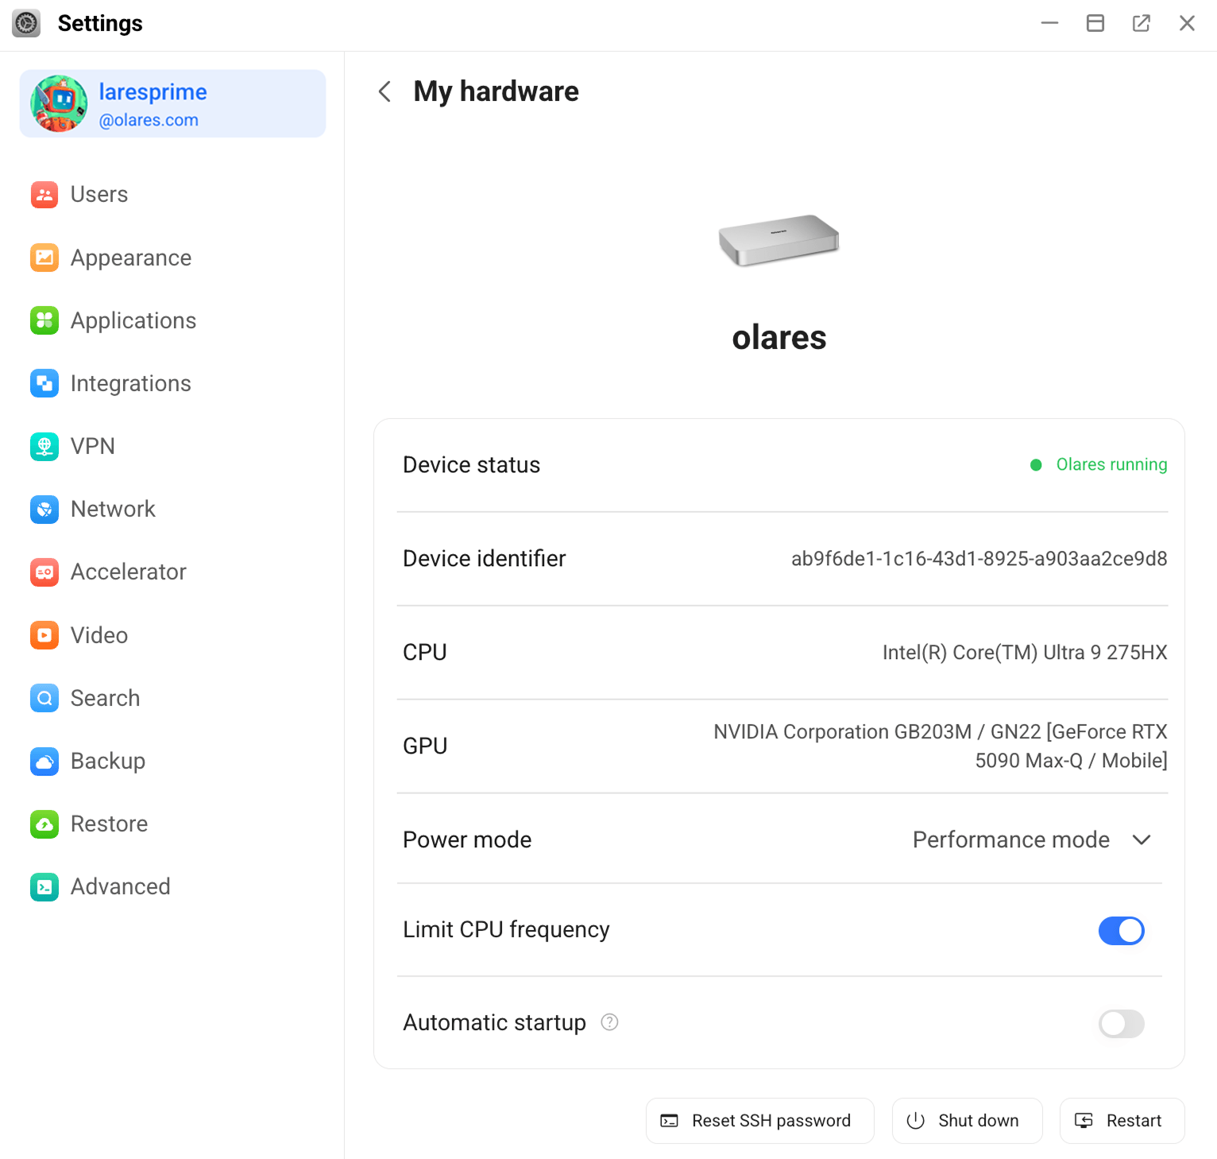The image size is (1217, 1159).
Task: Select Video in the sidebar
Action: pos(172,635)
